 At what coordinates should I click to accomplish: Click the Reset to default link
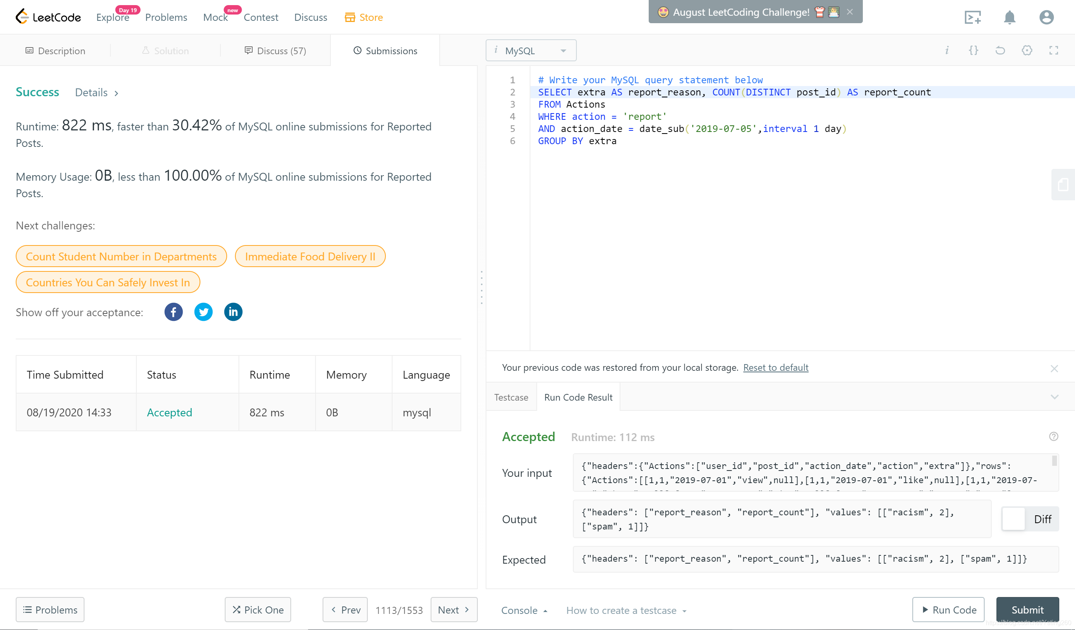[775, 367]
